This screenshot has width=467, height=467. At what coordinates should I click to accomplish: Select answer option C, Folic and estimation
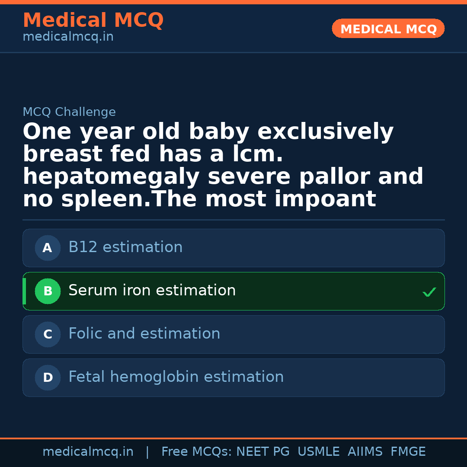233,334
